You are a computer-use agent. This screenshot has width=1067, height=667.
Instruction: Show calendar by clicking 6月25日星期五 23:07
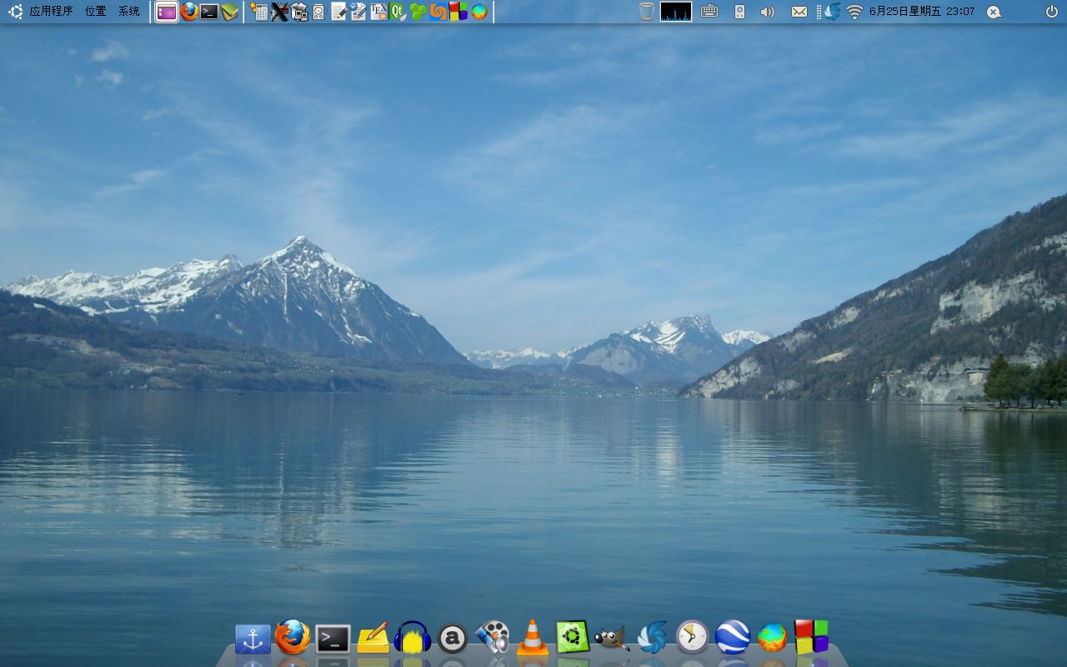(922, 12)
